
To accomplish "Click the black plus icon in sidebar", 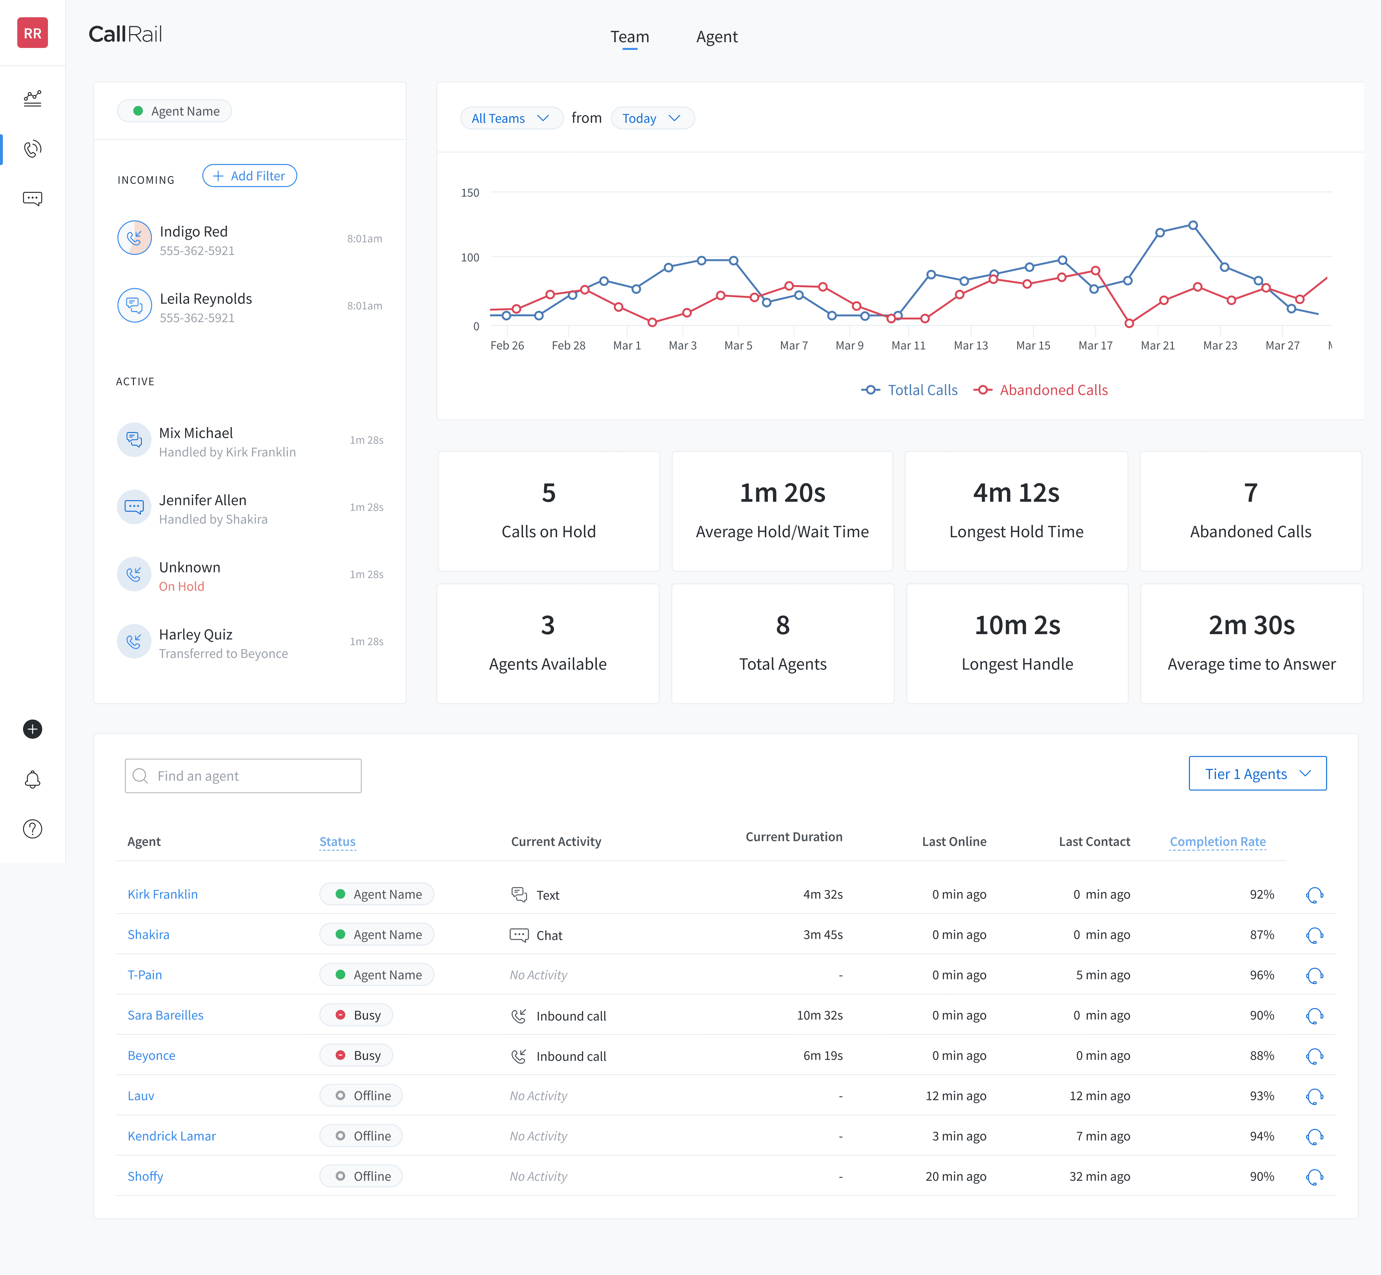I will pyautogui.click(x=32, y=729).
